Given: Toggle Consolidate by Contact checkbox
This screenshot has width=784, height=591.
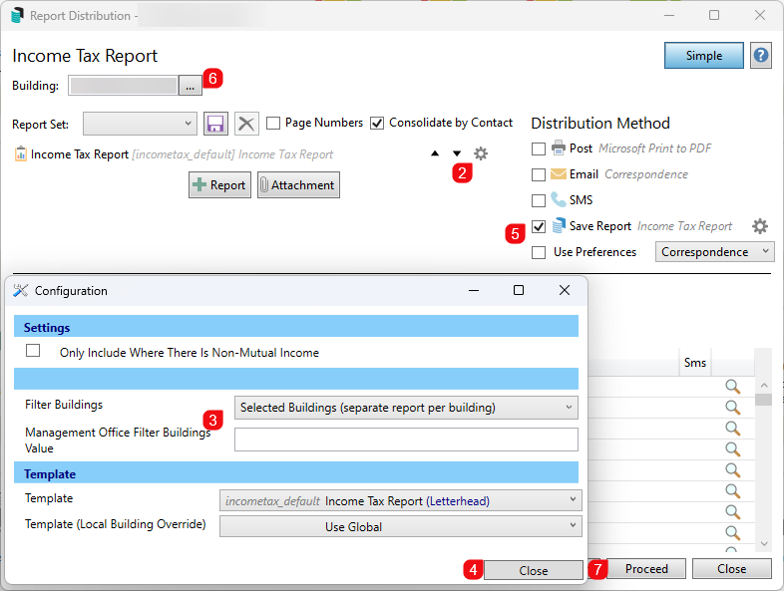Looking at the screenshot, I should pos(377,123).
